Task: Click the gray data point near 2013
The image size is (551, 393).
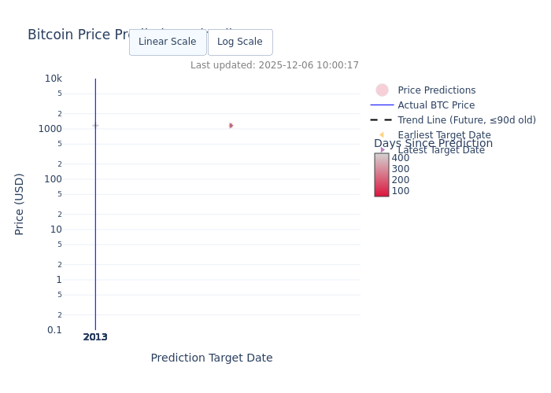Action: [x=95, y=126]
